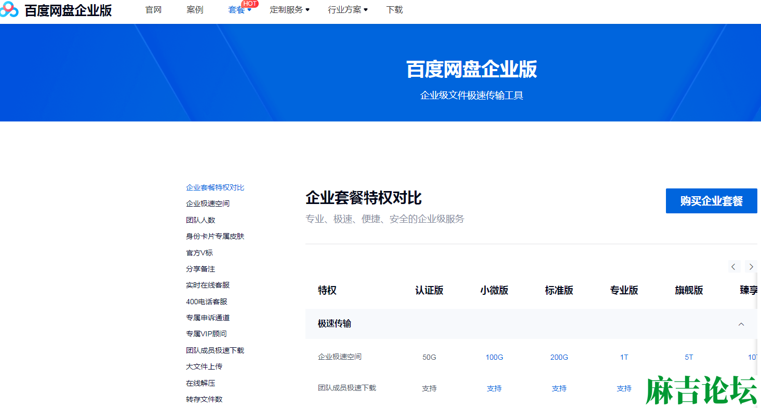Screen dimensions: 761x408
Task: Open the 下载 nav item
Action: click(394, 10)
